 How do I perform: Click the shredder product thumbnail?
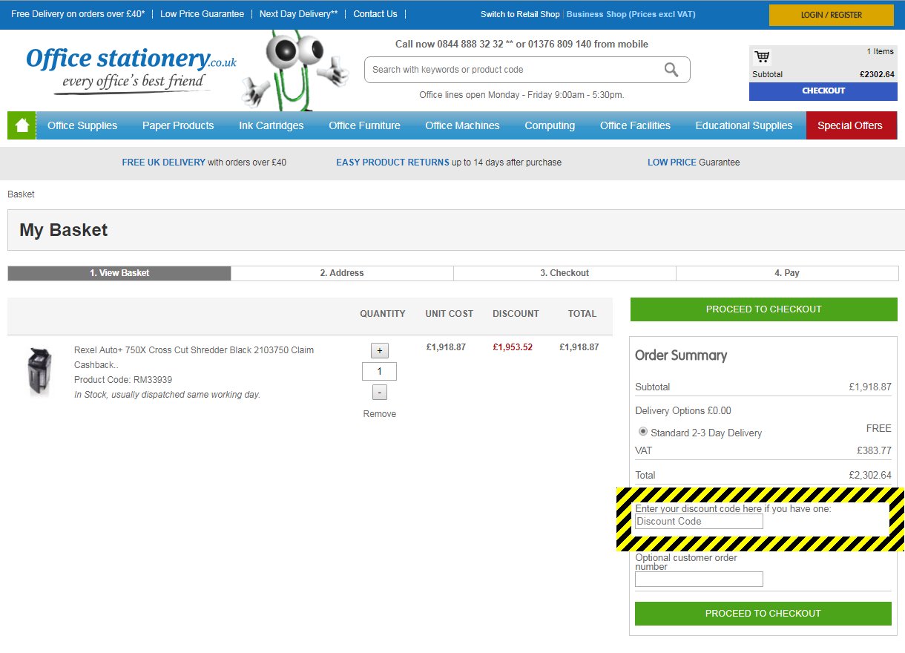pyautogui.click(x=40, y=373)
